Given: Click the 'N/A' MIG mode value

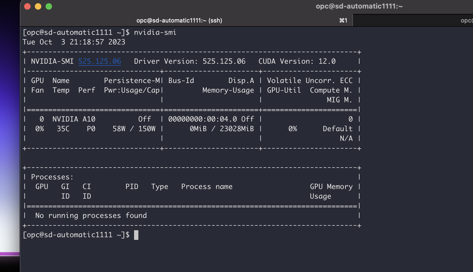Looking at the screenshot, I should pyautogui.click(x=346, y=138).
